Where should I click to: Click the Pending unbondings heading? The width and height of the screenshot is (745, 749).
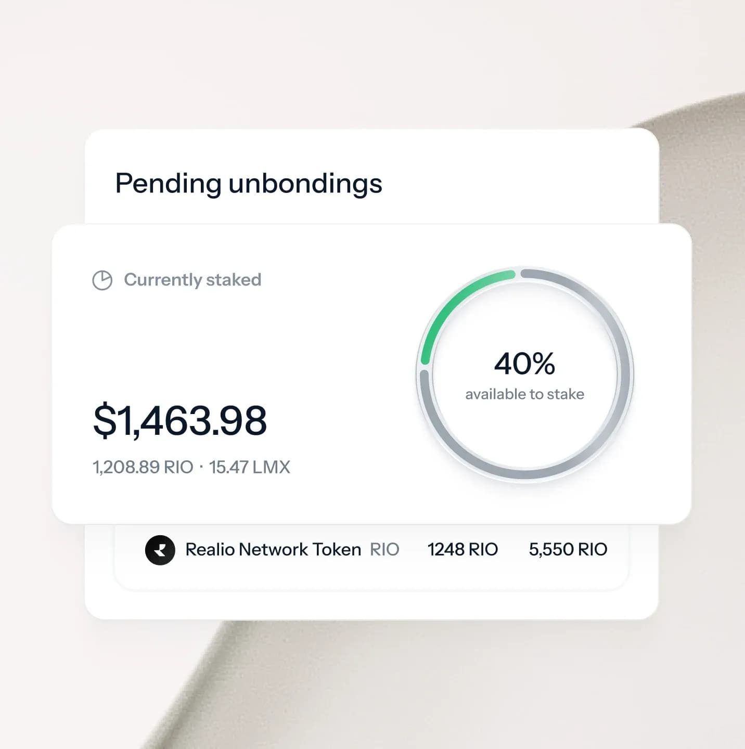[x=248, y=183]
